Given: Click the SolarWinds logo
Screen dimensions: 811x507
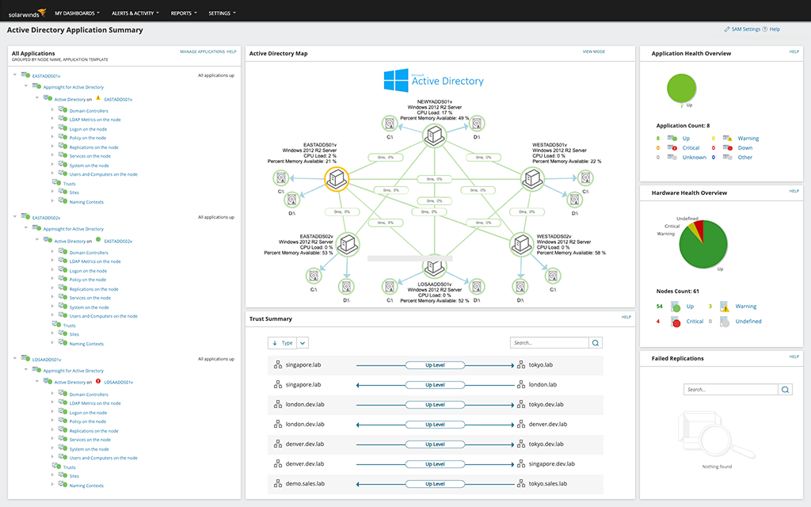Looking at the screenshot, I should click(x=27, y=13).
